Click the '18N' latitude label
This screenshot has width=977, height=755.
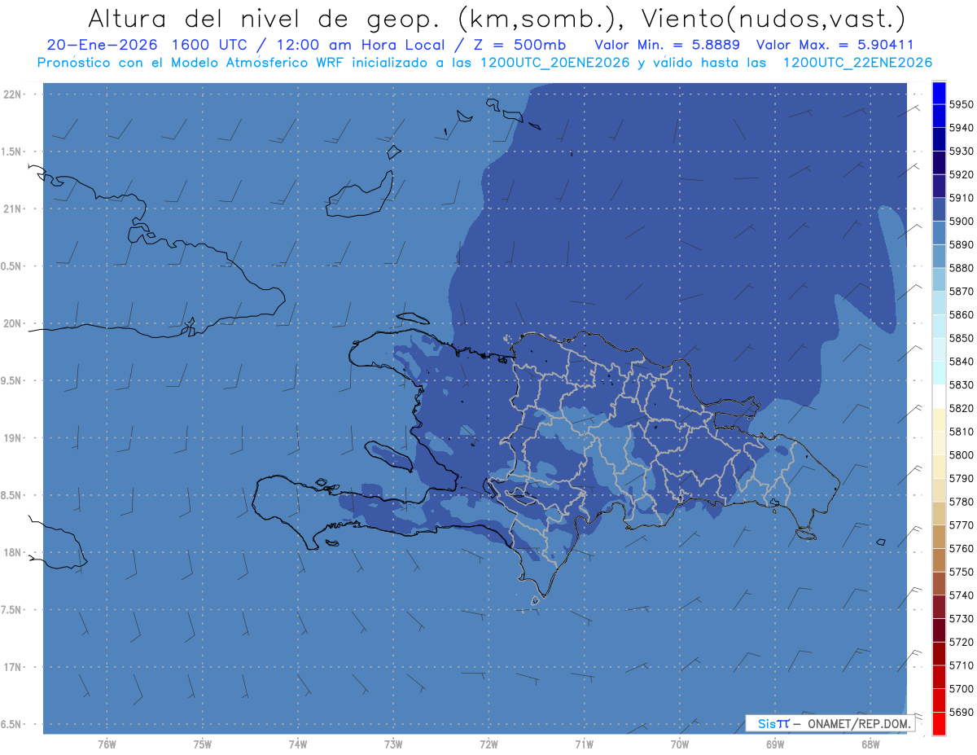11,553
